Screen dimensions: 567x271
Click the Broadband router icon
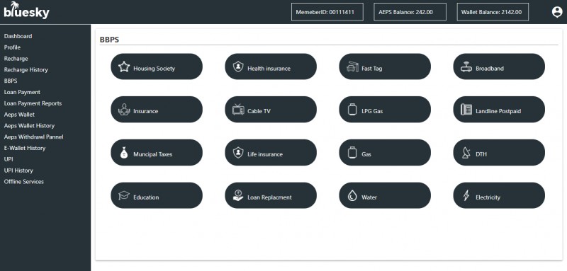click(x=466, y=67)
